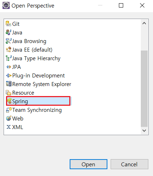Click the scrollbar down arrow

pos(144,130)
